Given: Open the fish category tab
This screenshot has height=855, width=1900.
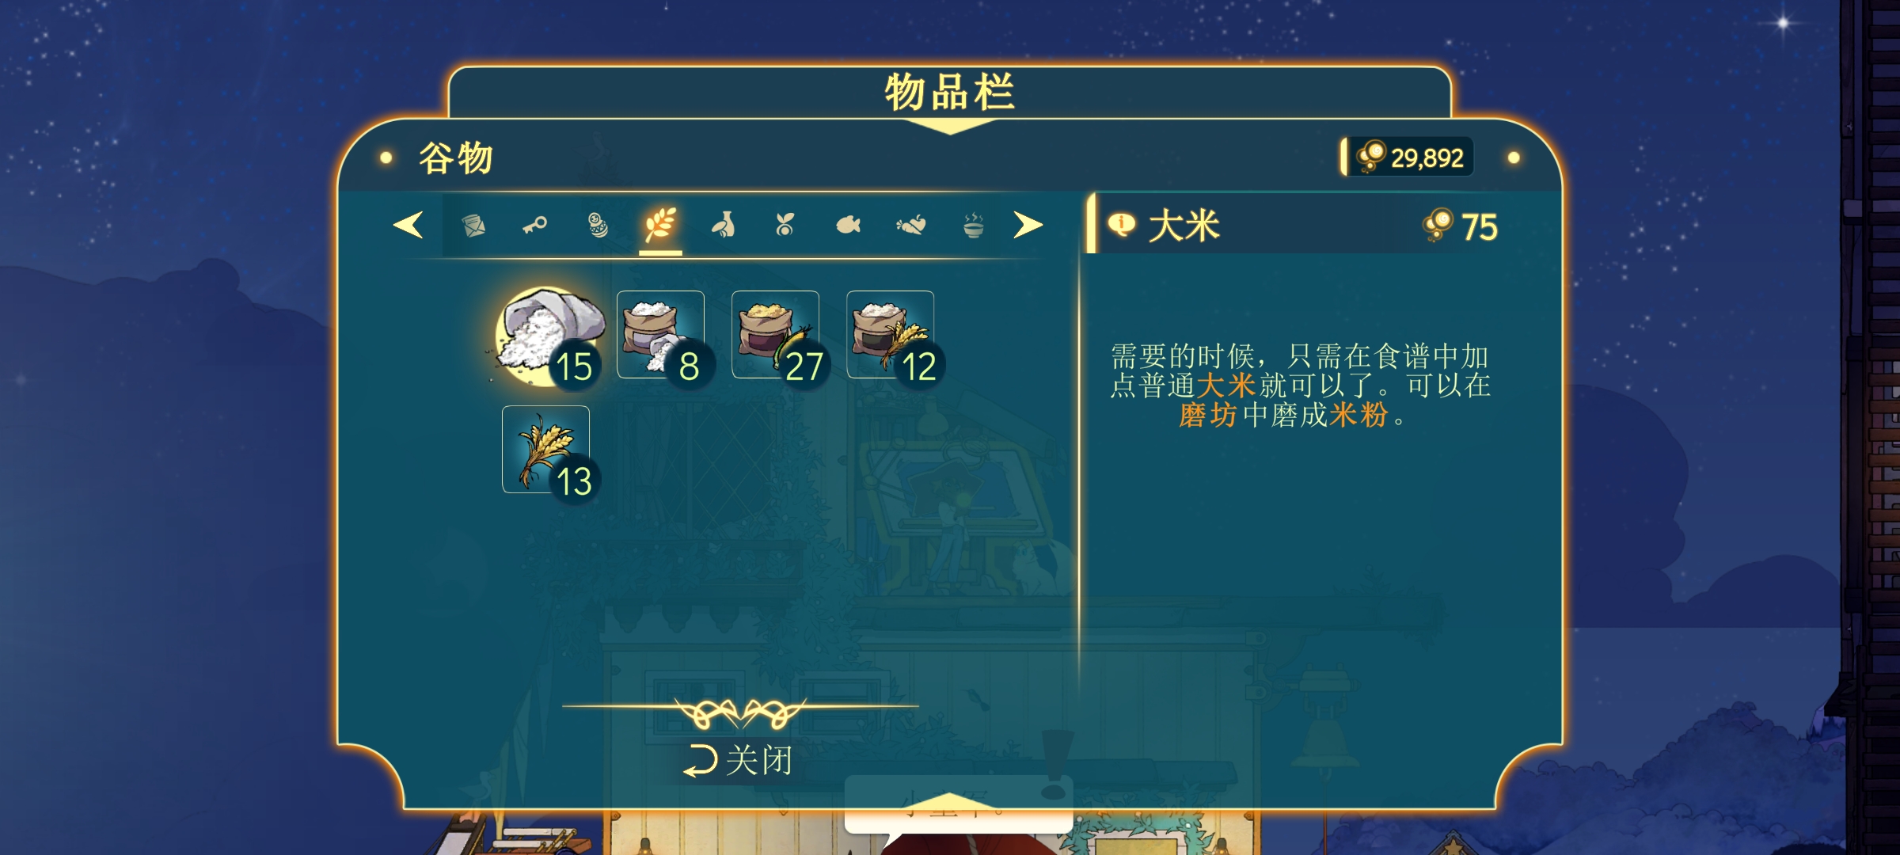Looking at the screenshot, I should point(848,226).
